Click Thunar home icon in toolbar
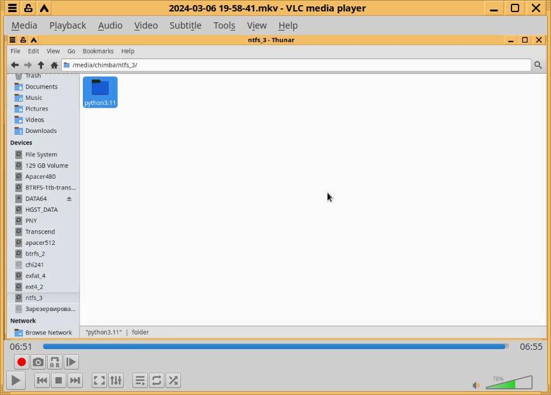The image size is (551, 395). [54, 65]
